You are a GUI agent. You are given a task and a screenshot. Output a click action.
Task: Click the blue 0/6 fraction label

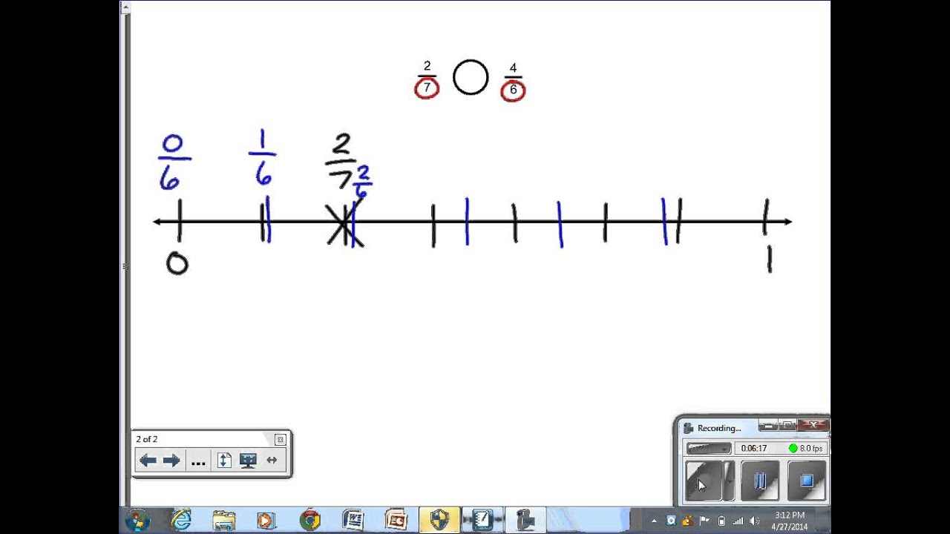[x=173, y=163]
